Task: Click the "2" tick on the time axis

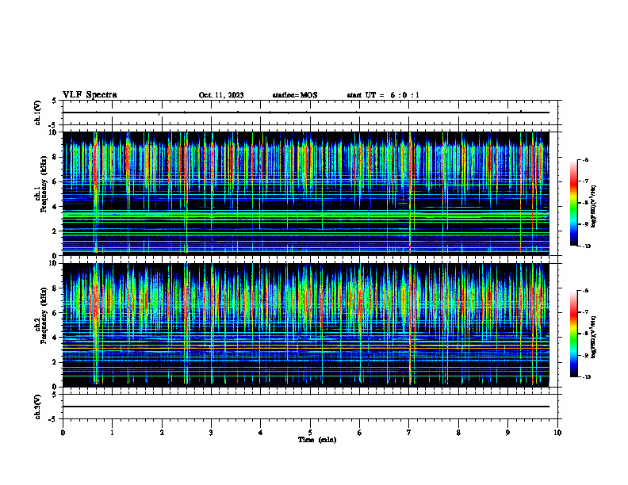Action: pyautogui.click(x=162, y=433)
